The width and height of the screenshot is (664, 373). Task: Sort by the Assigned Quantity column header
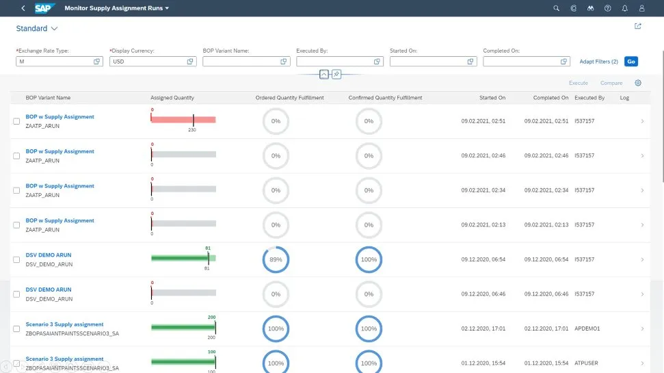[x=172, y=98]
